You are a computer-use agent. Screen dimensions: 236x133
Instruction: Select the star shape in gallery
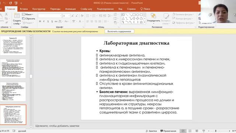tap(141, 22)
